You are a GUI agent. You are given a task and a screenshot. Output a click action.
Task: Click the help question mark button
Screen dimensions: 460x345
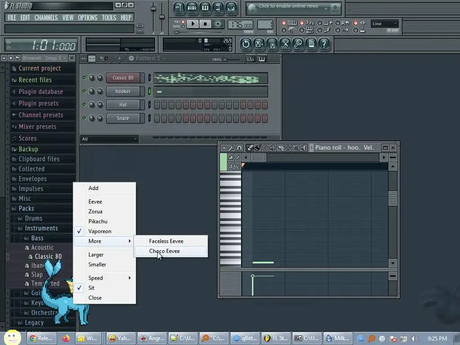(x=324, y=44)
